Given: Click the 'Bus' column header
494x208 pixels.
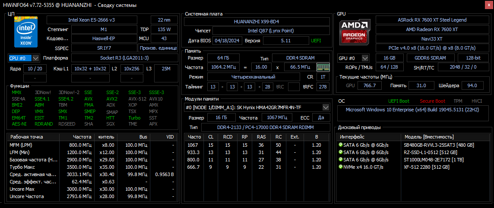Looking at the screenshot, I should [133, 137].
